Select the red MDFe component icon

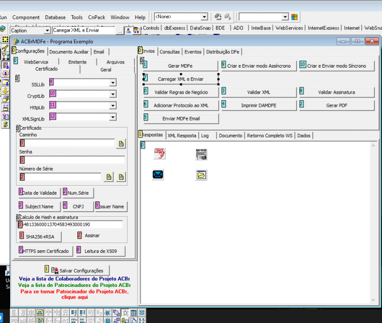159,154
